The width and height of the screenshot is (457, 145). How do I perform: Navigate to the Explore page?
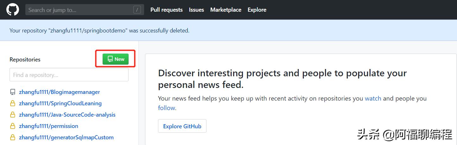pos(257,10)
